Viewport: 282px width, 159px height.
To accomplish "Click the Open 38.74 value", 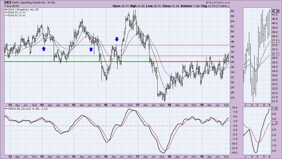I will [121, 6].
